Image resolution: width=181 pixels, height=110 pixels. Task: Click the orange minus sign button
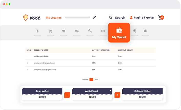coord(67,95)
